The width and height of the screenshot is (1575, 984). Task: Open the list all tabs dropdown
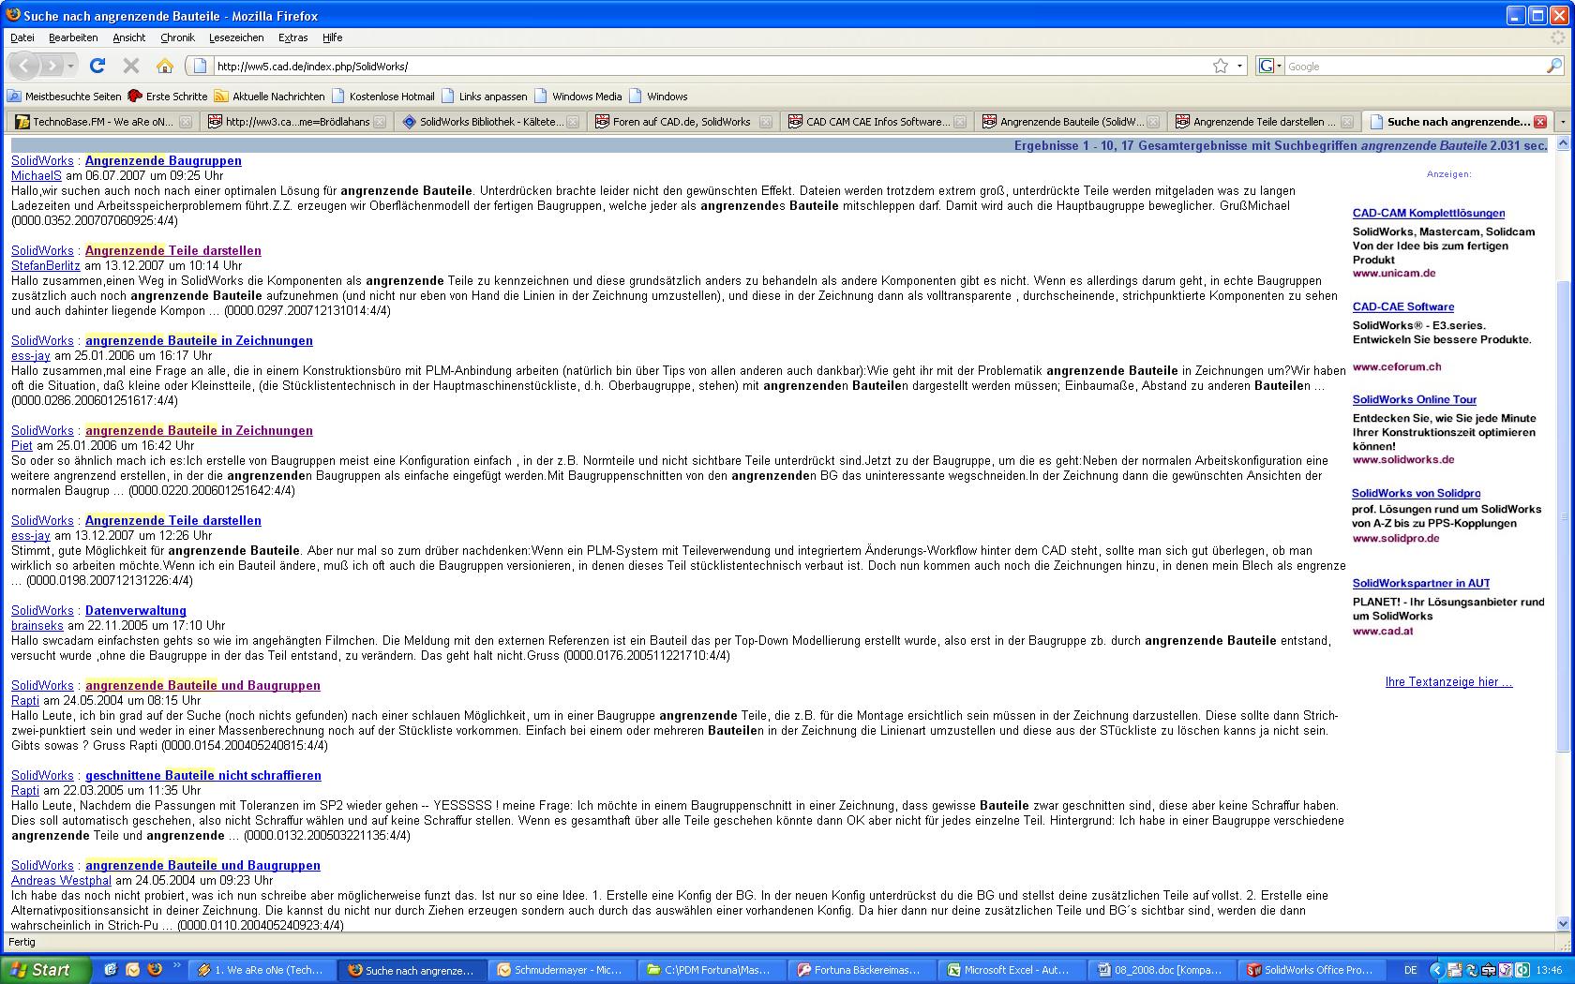[x=1562, y=122]
